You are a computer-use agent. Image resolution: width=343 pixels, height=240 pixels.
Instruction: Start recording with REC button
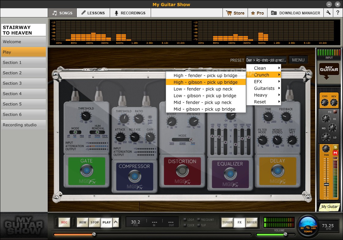[64, 222]
